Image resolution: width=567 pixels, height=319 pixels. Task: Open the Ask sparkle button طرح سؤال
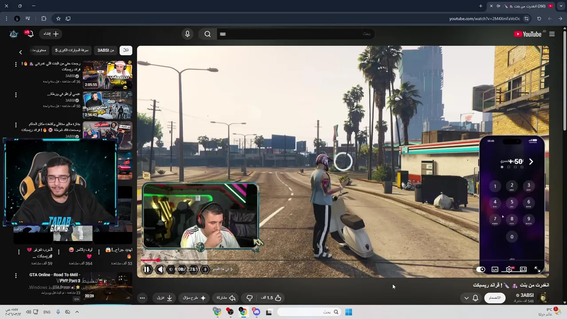(x=194, y=298)
